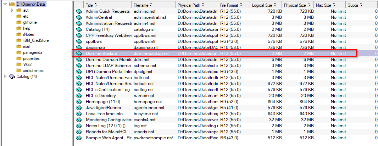This screenshot has width=378, height=146.
Task: Click the CPP FreeBusy WebService database icon
Action: click(x=79, y=35)
